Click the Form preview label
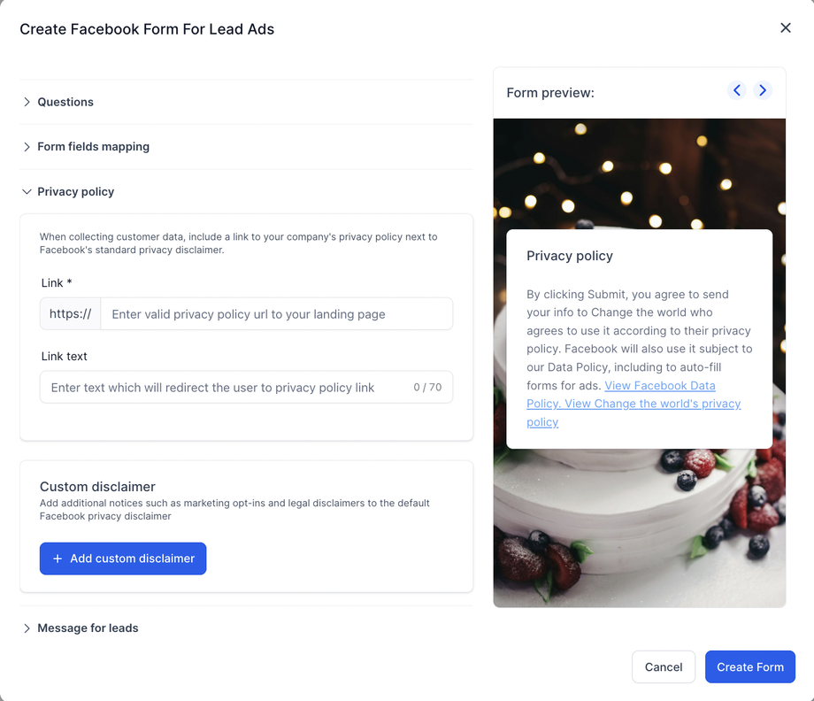The image size is (814, 701). pos(550,93)
